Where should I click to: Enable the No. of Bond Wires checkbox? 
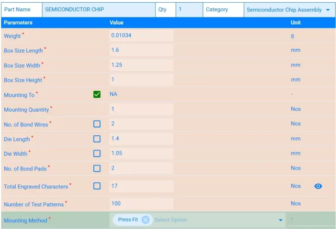97,124
